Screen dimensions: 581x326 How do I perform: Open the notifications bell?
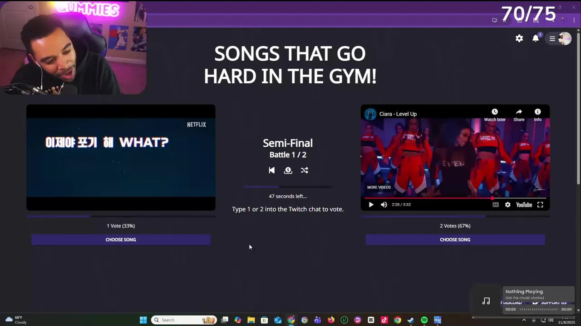(536, 38)
